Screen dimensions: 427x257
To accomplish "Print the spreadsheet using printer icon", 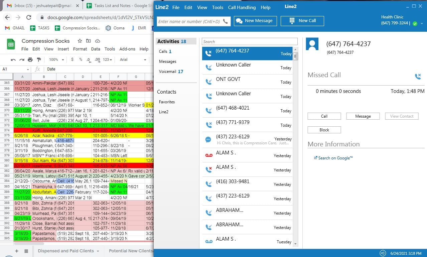I will 30,59.
